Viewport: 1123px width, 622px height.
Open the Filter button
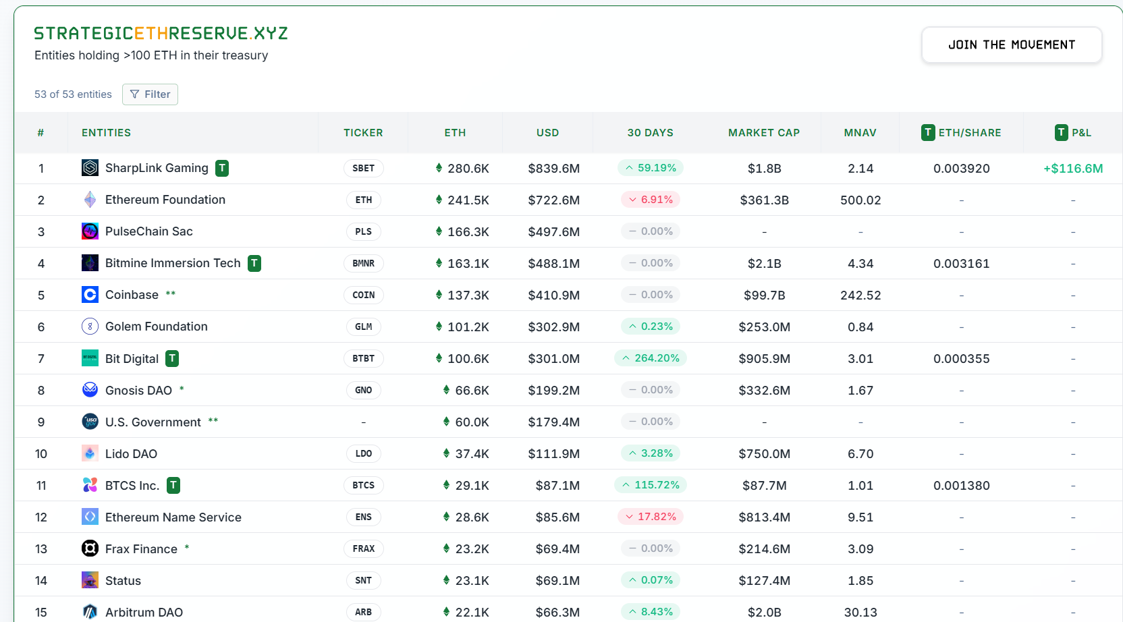click(x=150, y=94)
